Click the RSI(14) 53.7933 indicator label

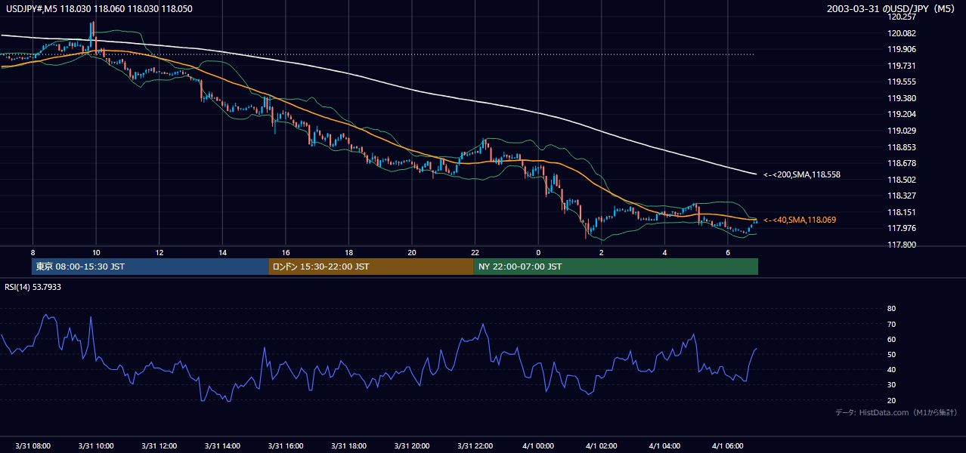[33, 287]
